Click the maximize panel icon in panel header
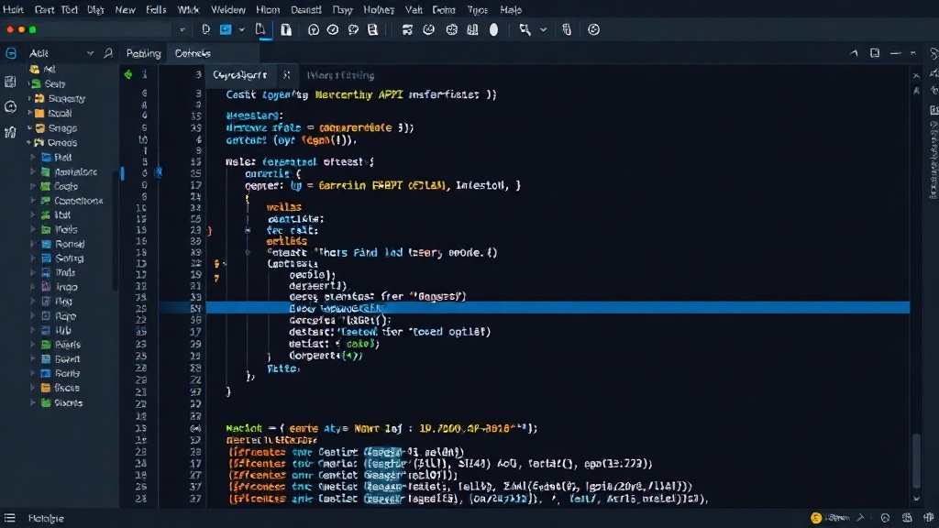Screen dimensions: 939x528 point(875,53)
